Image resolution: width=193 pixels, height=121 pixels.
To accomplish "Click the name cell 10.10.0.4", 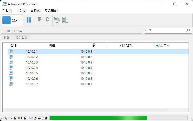I will coord(32,68).
